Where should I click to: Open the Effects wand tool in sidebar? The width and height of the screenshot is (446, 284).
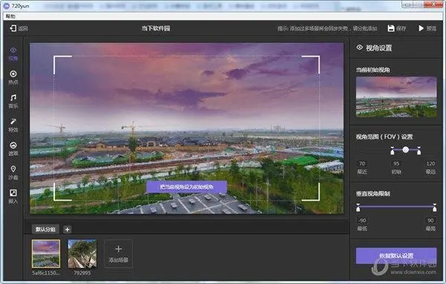[13, 125]
